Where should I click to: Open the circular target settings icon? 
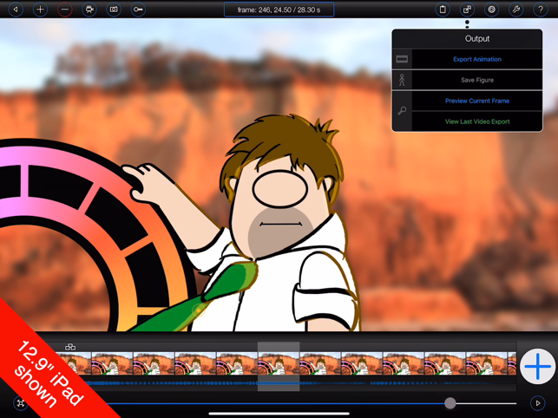tap(492, 10)
